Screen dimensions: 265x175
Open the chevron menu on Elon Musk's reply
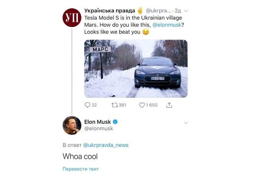pos(186,123)
